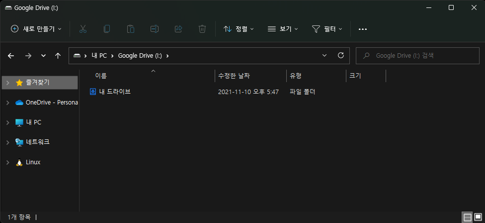
Task: Switch to large icons view in status bar
Action: point(478,217)
